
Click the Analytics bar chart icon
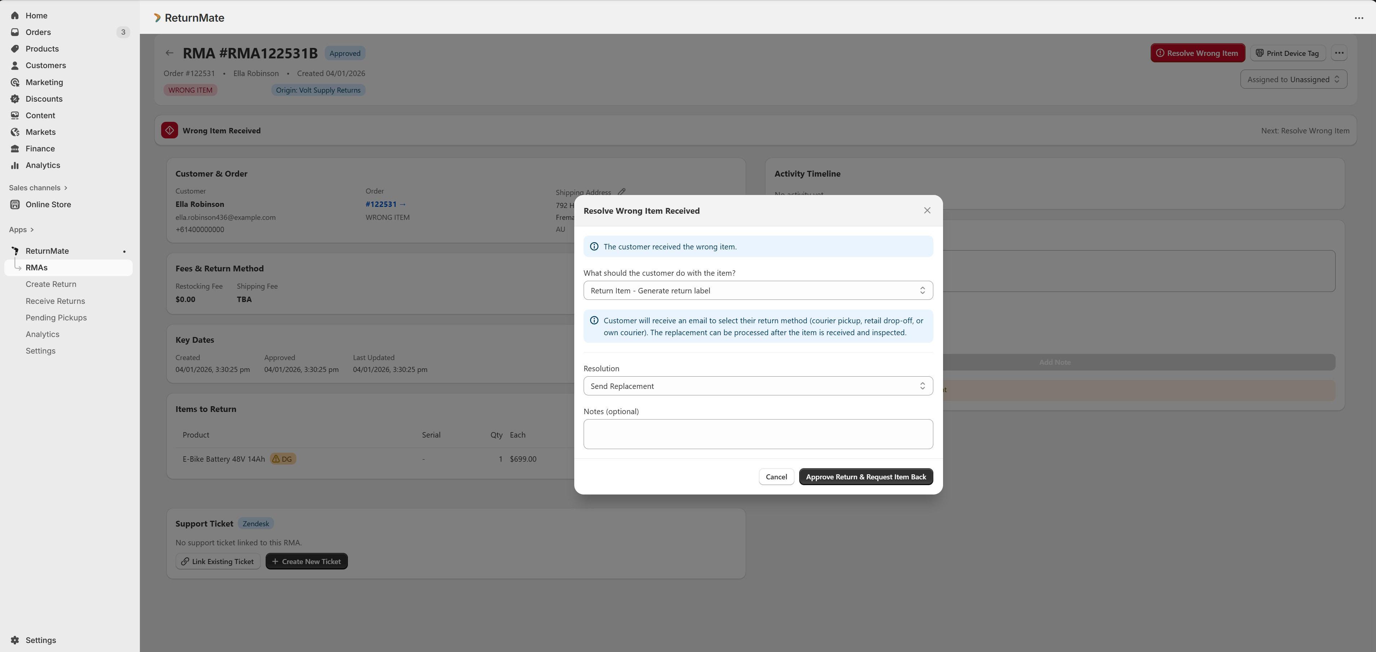(15, 165)
